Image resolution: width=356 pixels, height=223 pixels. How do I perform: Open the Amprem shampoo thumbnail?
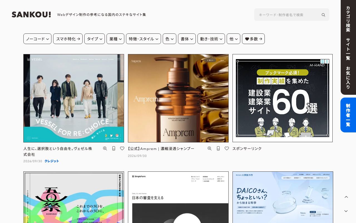178,98
